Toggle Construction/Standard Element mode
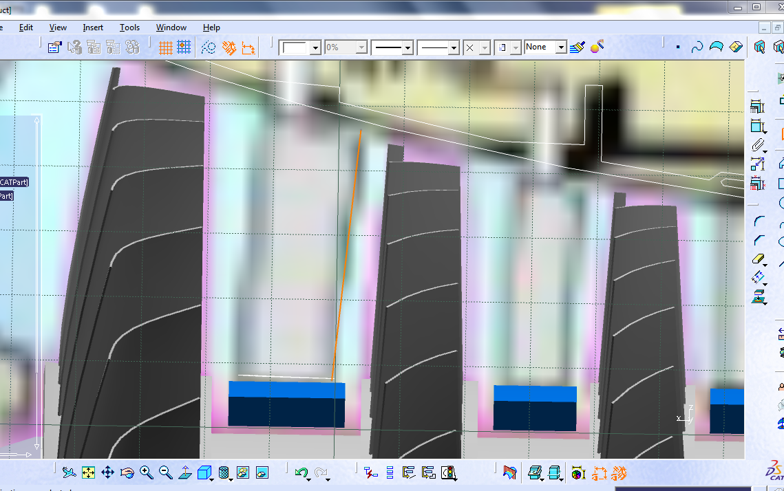The image size is (784, 491). 209,47
